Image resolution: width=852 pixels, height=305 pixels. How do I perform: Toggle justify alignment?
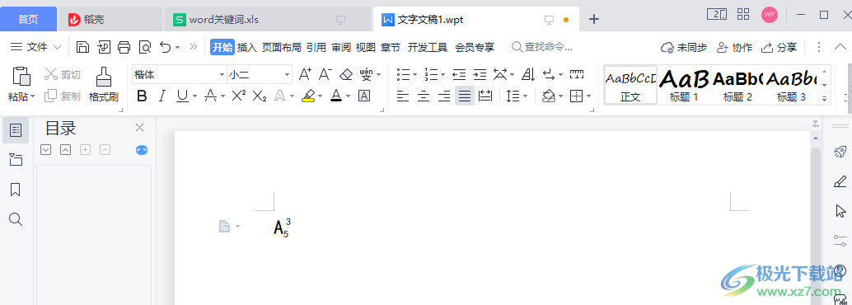(x=465, y=96)
